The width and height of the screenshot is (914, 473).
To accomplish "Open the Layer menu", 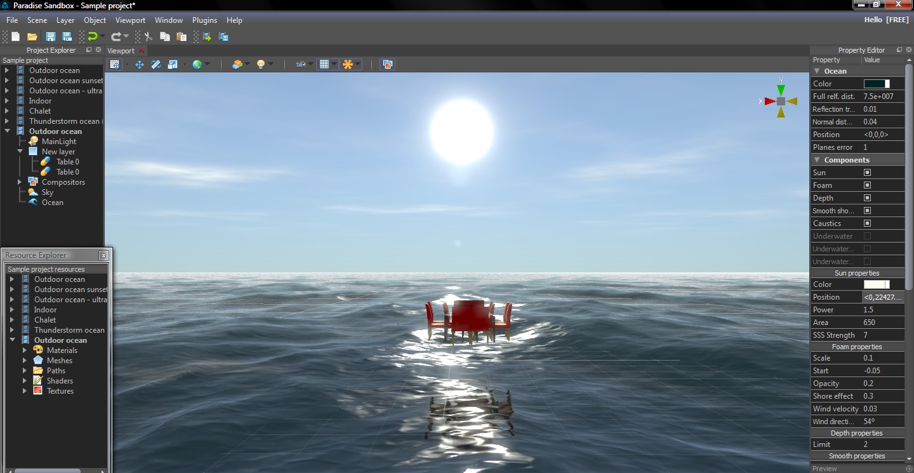I will click(65, 20).
